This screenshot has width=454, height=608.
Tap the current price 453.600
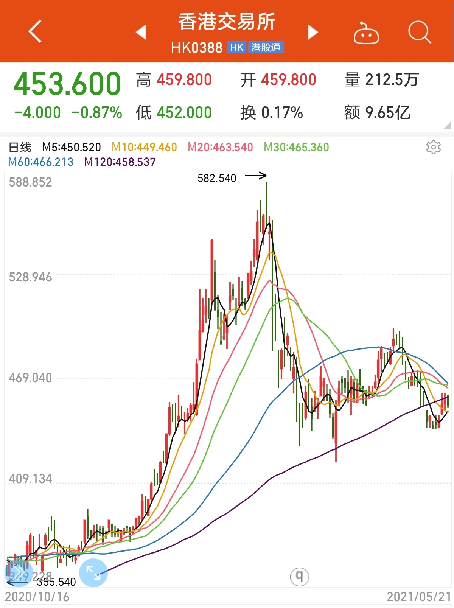(67, 84)
